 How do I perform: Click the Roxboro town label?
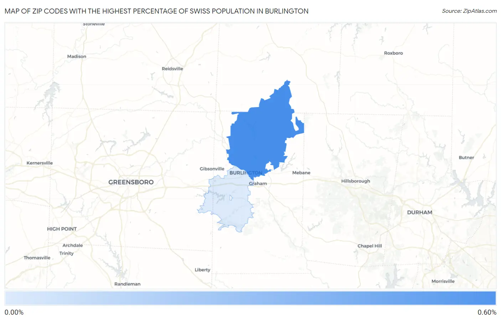tap(393, 53)
